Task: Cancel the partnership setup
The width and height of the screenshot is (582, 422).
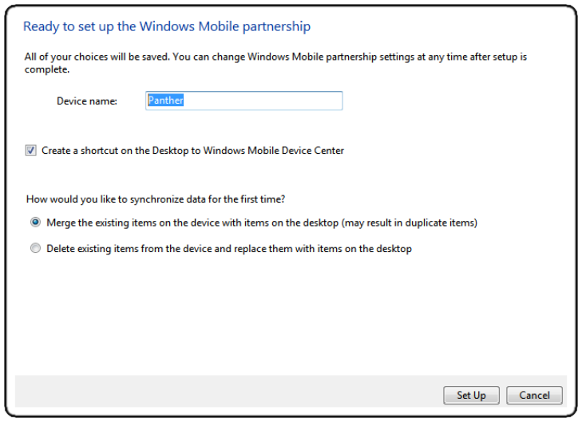Action: coord(534,395)
